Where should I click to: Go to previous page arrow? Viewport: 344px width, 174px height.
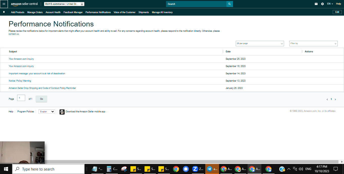(x=327, y=99)
